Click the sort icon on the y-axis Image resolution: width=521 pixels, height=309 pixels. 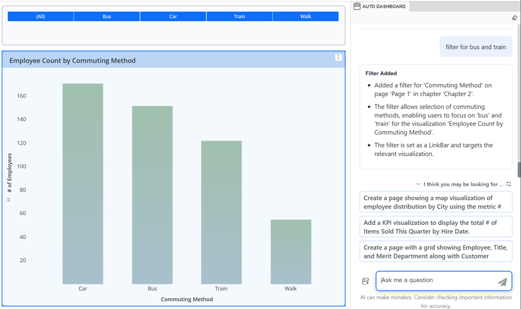[x=8, y=200]
